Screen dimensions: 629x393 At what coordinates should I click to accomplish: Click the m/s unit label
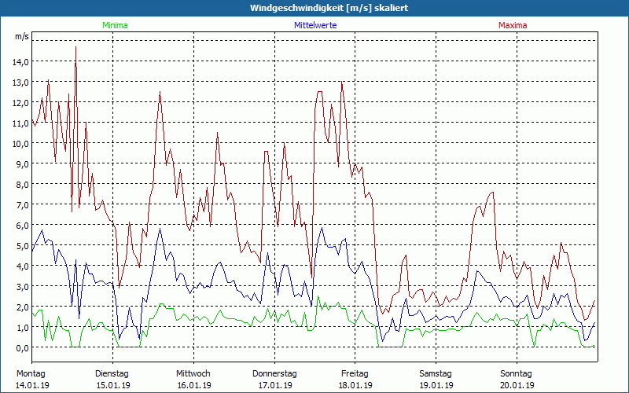tap(22, 37)
